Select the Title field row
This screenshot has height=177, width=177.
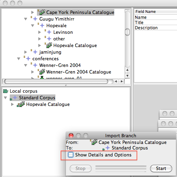[156, 22]
